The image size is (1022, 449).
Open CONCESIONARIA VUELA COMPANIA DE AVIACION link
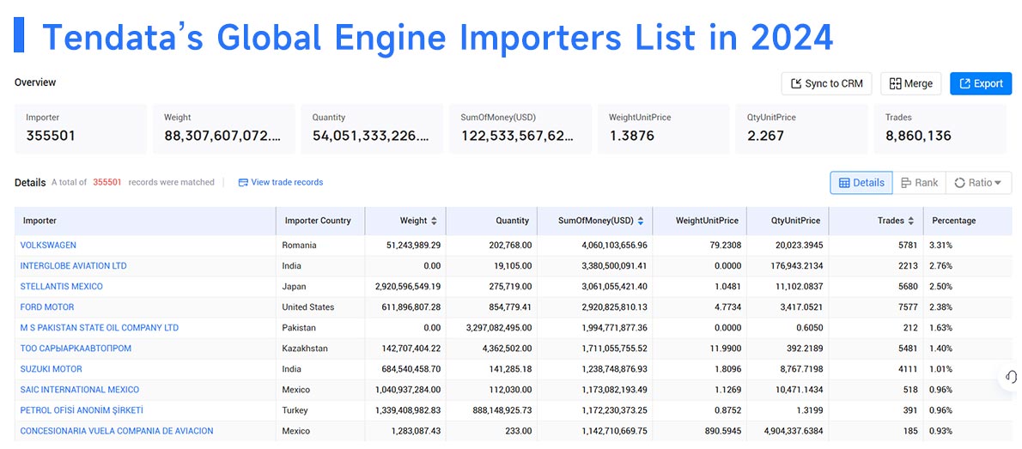click(x=117, y=431)
